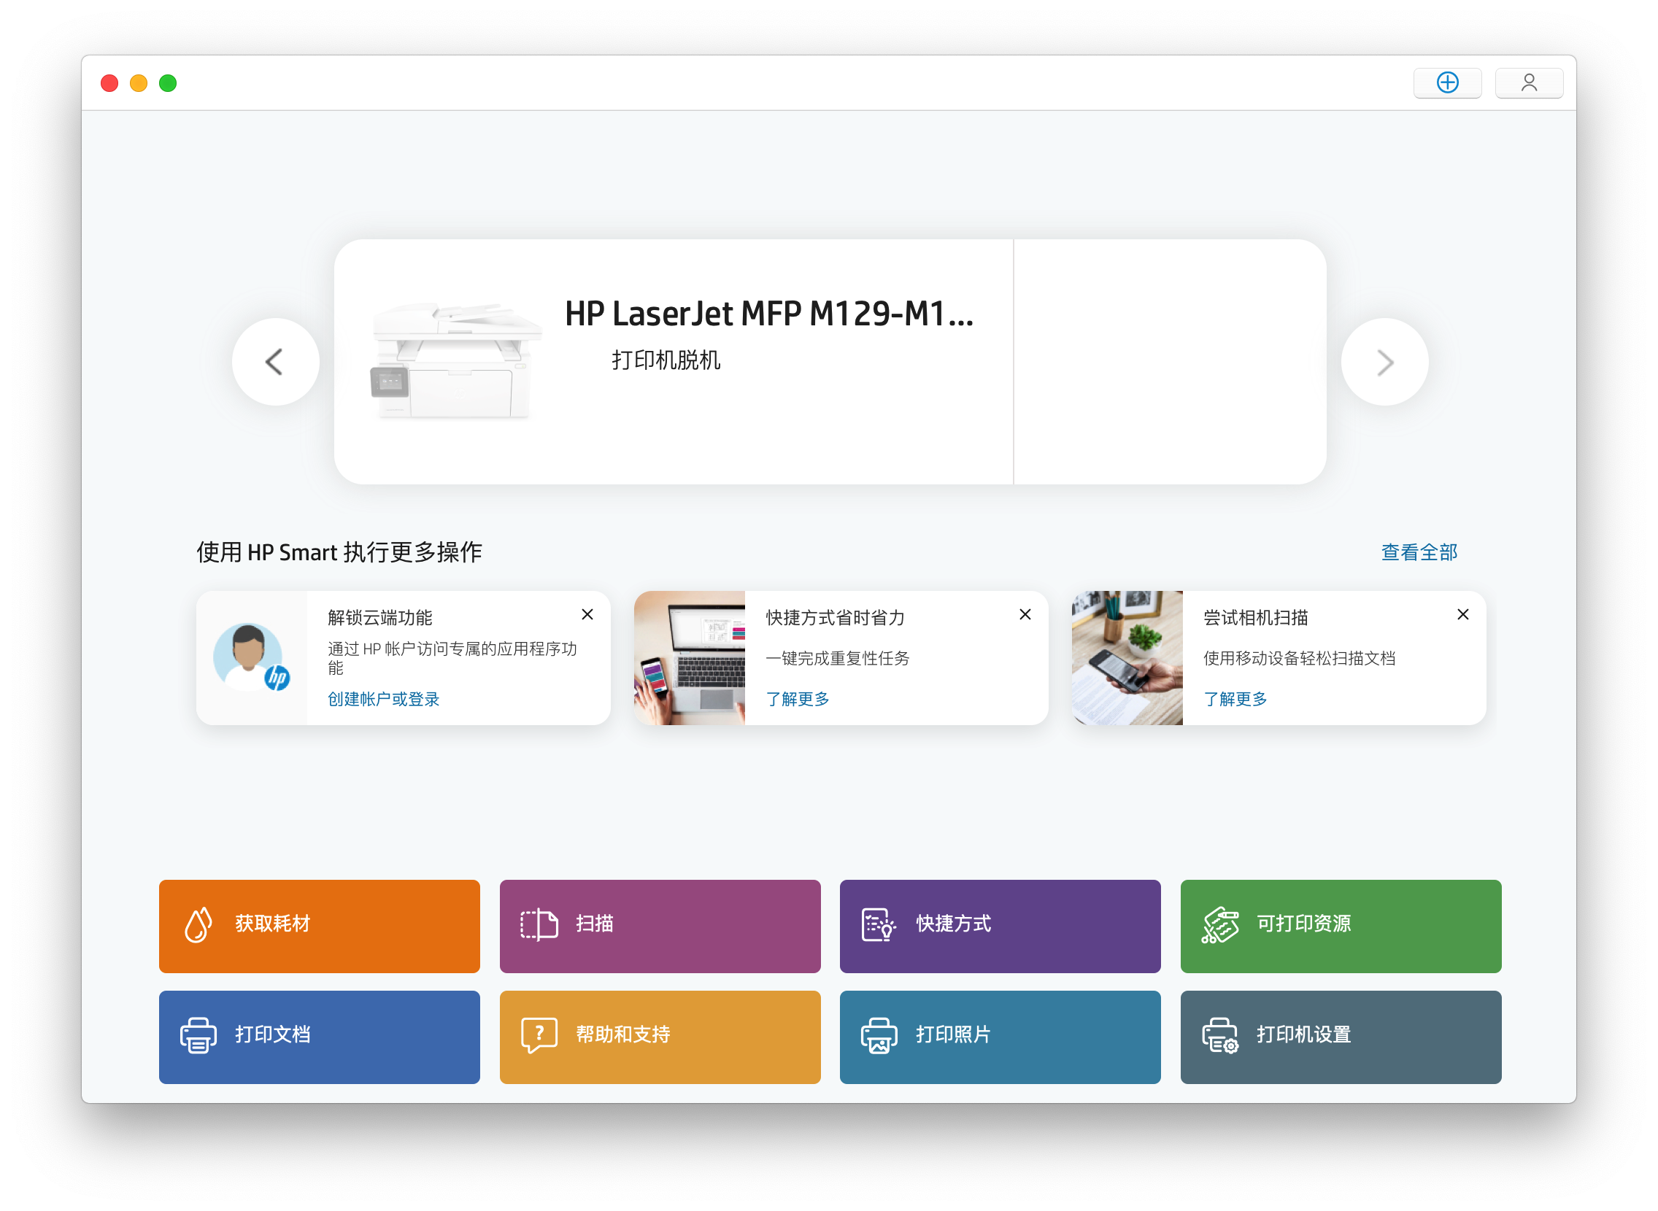Click the add printer plus icon

(x=1447, y=83)
